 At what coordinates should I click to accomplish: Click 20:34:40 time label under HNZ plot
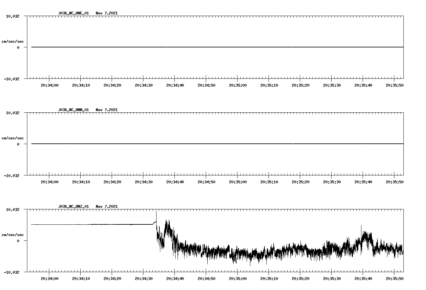175,279
